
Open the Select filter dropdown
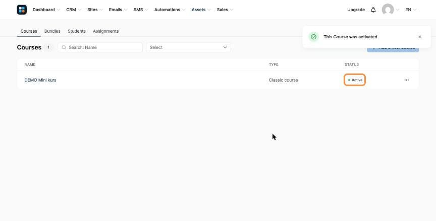(189, 47)
